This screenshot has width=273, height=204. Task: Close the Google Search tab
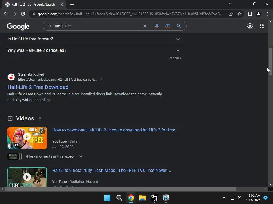(x=62, y=5)
